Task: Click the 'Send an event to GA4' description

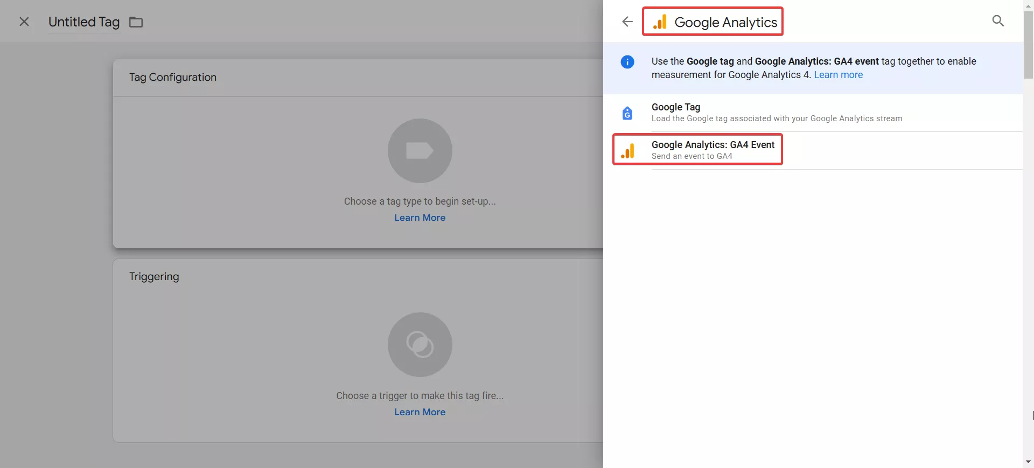Action: tap(692, 156)
